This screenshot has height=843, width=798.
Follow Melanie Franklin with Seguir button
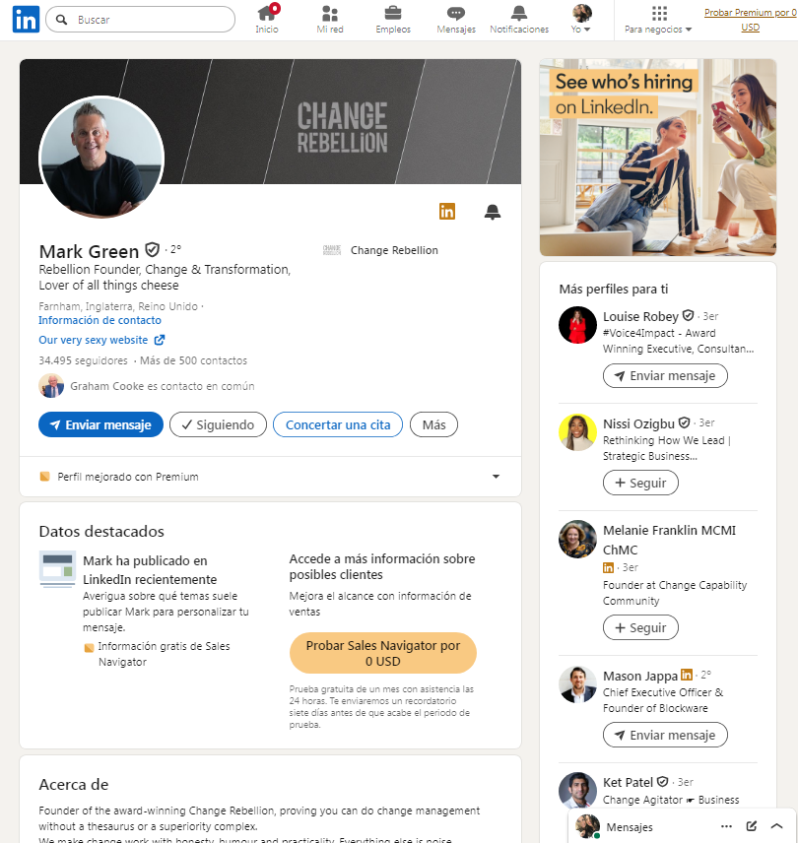[640, 627]
